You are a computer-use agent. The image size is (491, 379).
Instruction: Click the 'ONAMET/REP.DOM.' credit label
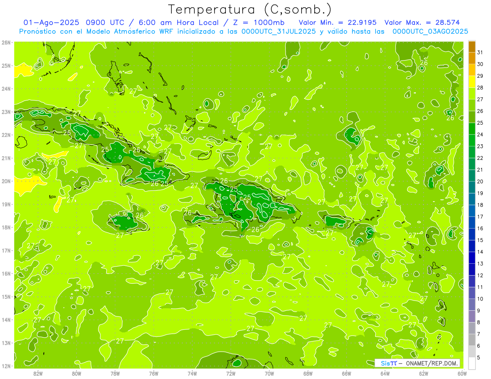[432, 363]
